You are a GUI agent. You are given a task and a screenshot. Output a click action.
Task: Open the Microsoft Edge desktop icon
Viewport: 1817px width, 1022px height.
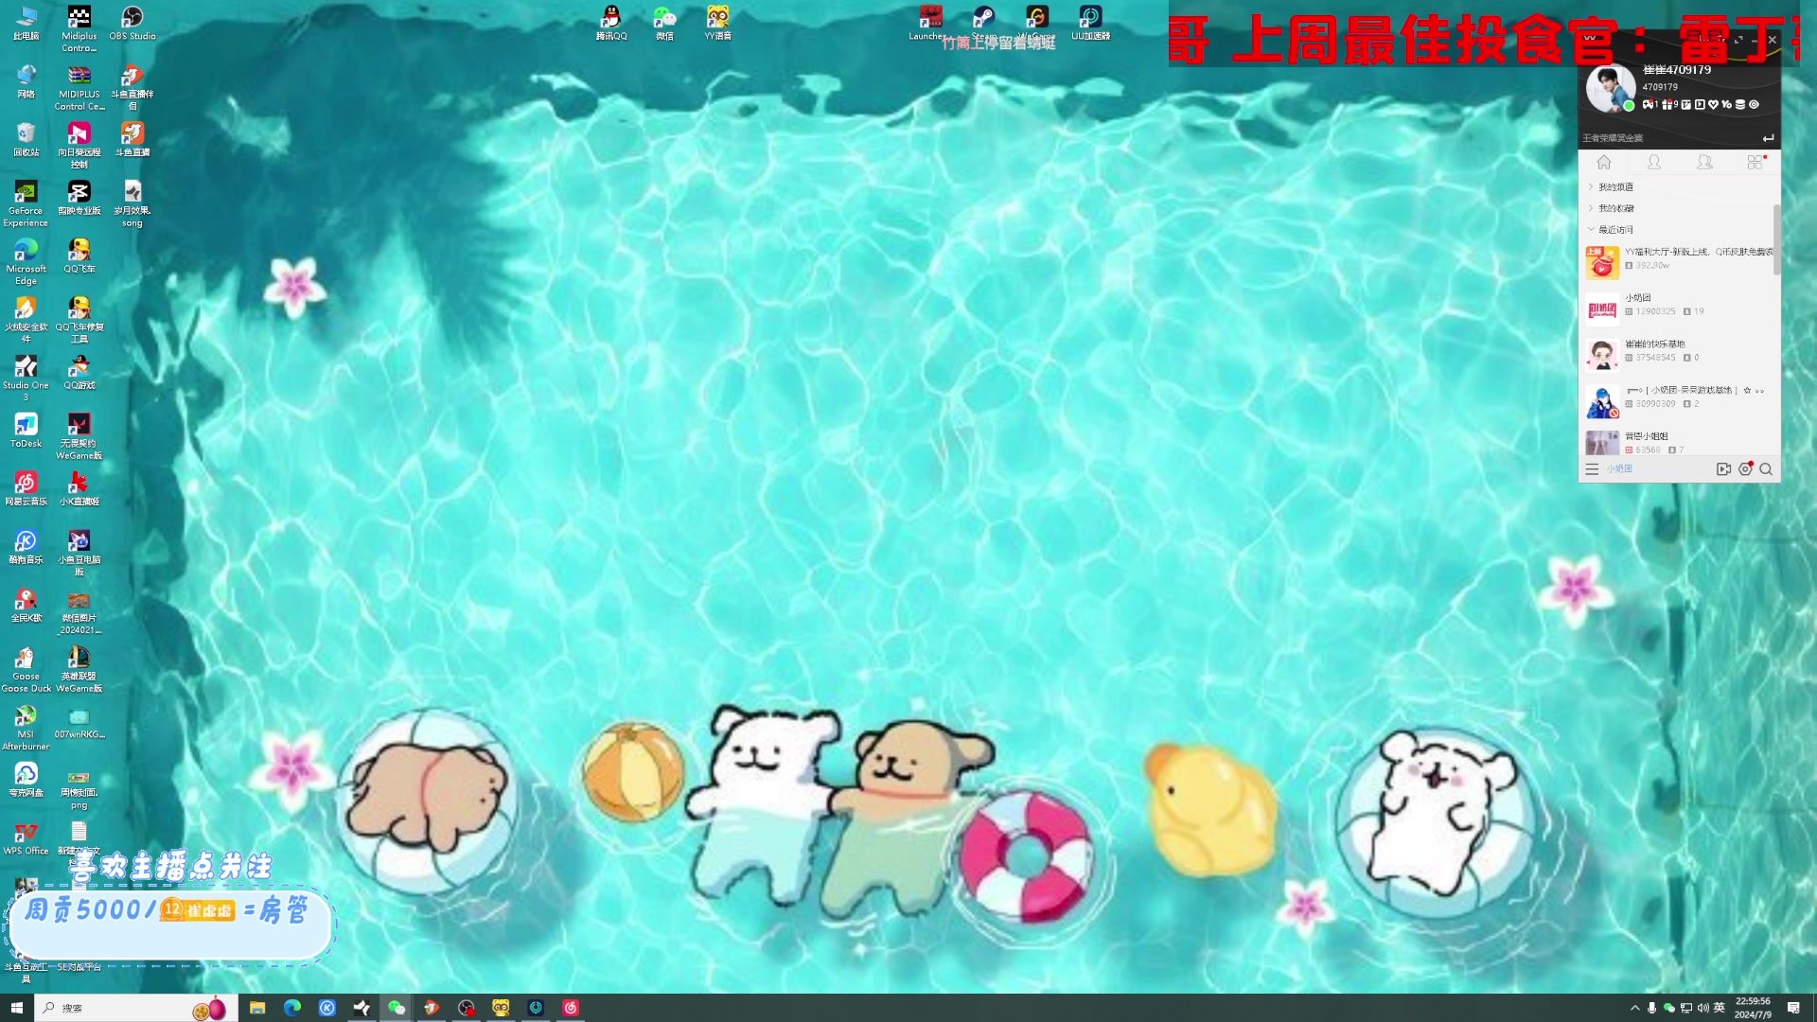point(26,261)
